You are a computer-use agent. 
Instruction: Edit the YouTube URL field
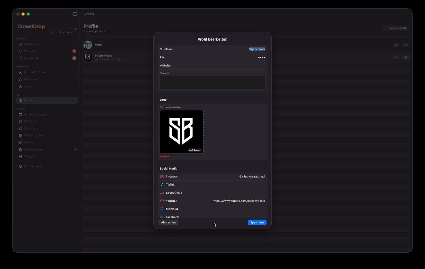tap(239, 201)
